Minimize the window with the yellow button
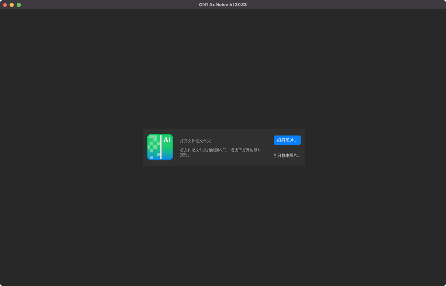Screen dimensions: 446x286 click(x=12, y=5)
